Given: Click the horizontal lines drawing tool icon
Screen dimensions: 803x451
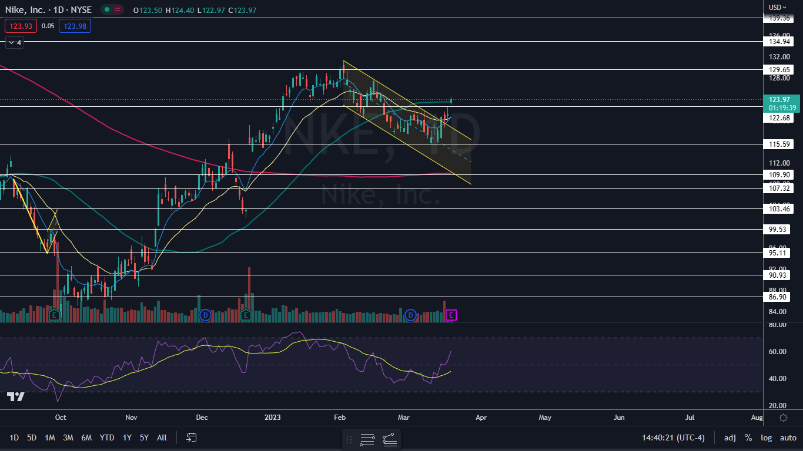Looking at the screenshot, I should click(x=367, y=439).
